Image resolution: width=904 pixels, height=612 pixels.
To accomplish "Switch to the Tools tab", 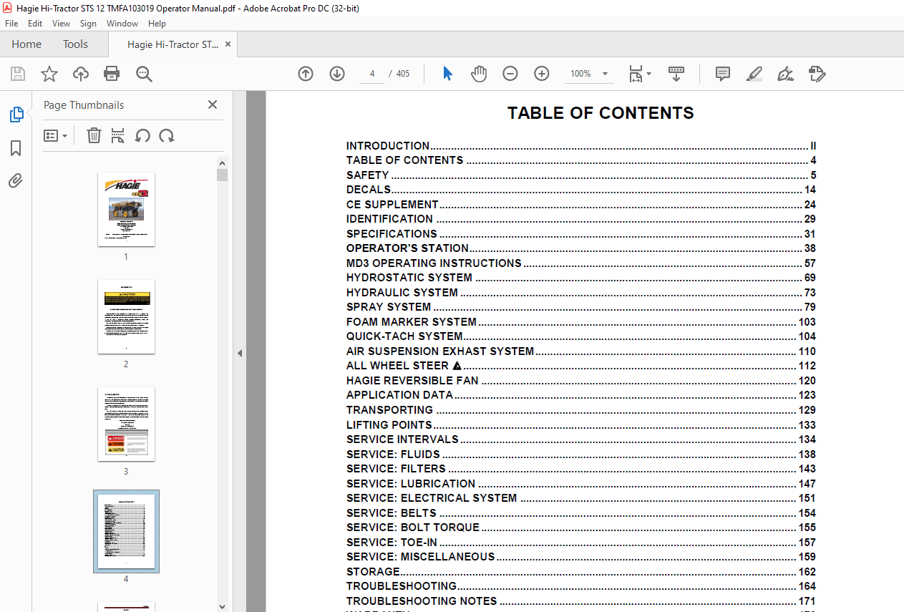I will pyautogui.click(x=75, y=44).
